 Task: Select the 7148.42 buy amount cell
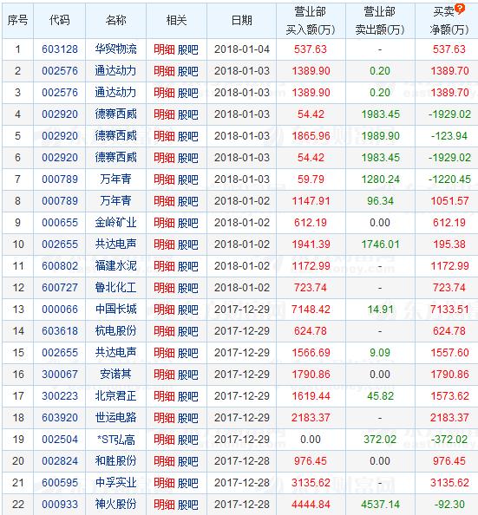(311, 310)
